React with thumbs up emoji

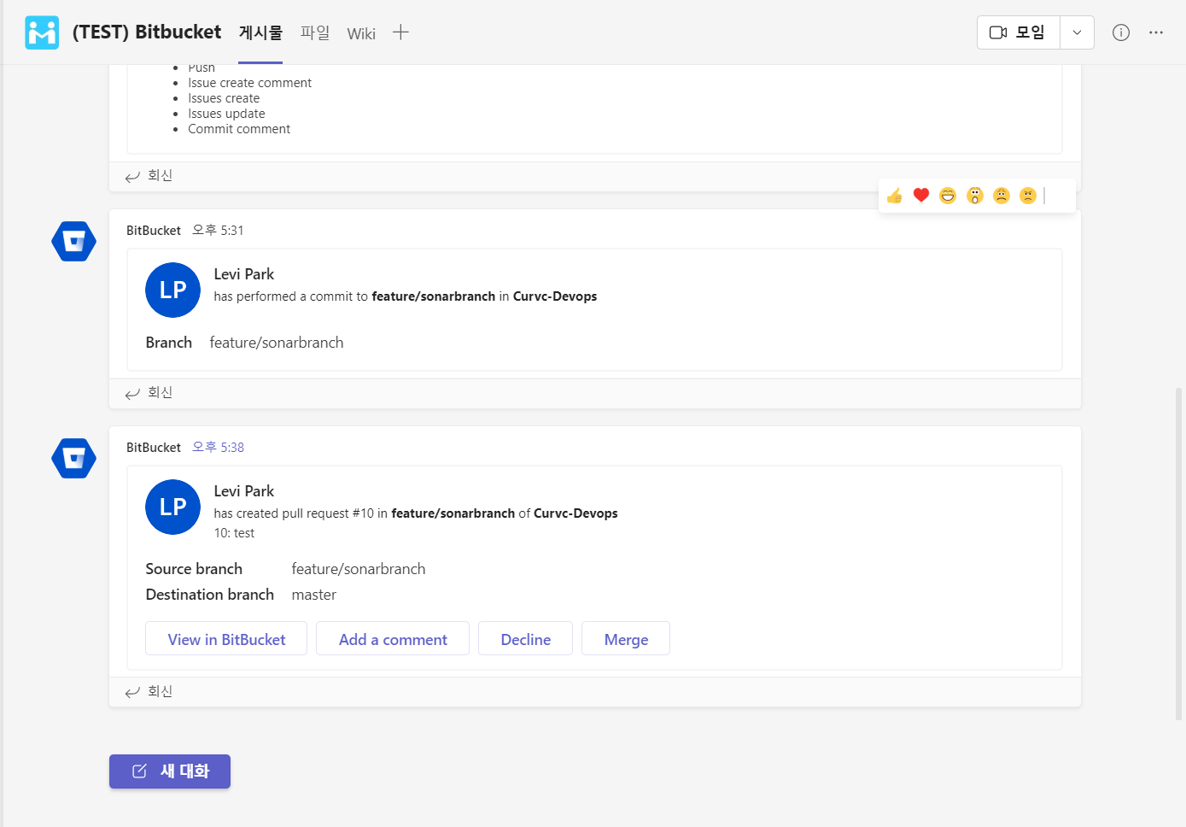[894, 196]
